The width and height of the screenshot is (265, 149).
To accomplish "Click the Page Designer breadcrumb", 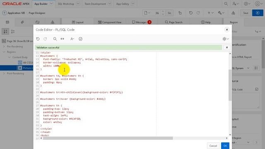I will (x=37, y=13).
